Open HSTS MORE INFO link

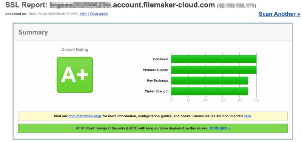click(x=220, y=128)
